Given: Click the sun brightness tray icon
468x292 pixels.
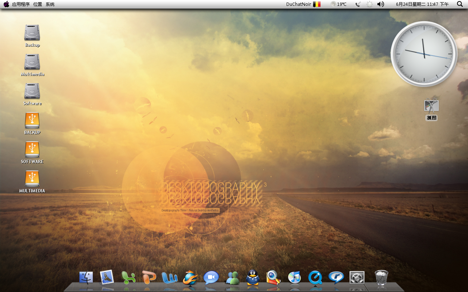Looking at the screenshot, I should point(370,4).
